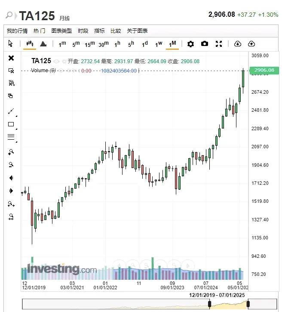Open the 指标 menu
This screenshot has height=312, width=282.
click(99, 31)
